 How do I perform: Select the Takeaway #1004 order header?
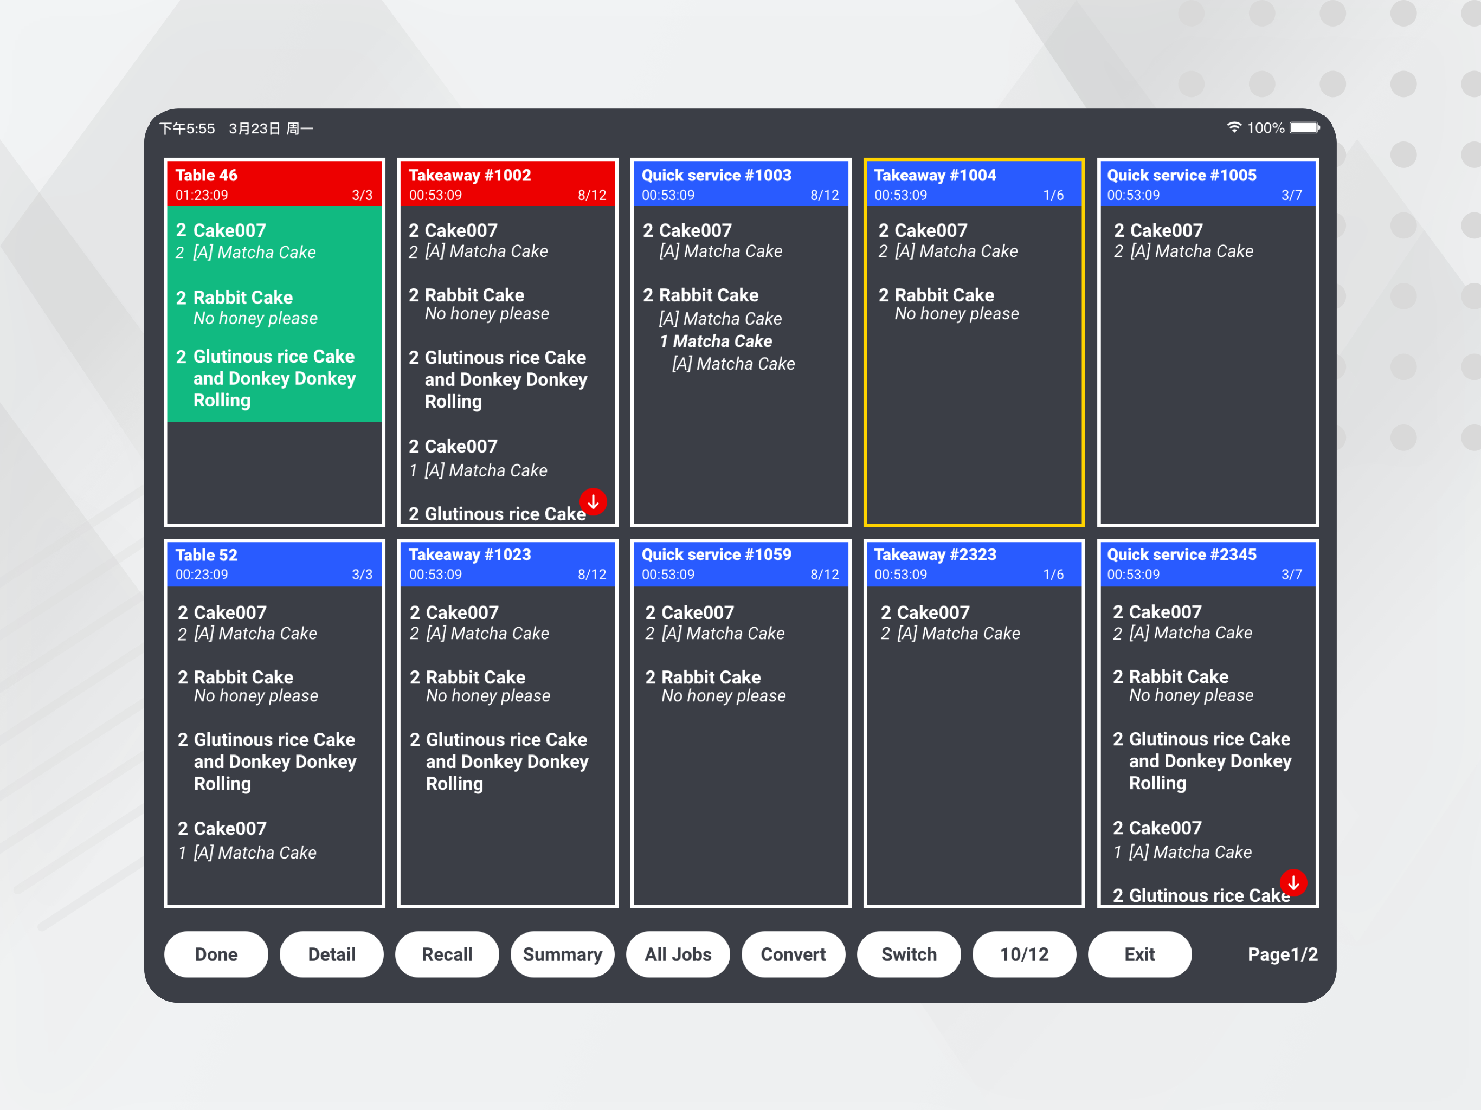click(974, 183)
